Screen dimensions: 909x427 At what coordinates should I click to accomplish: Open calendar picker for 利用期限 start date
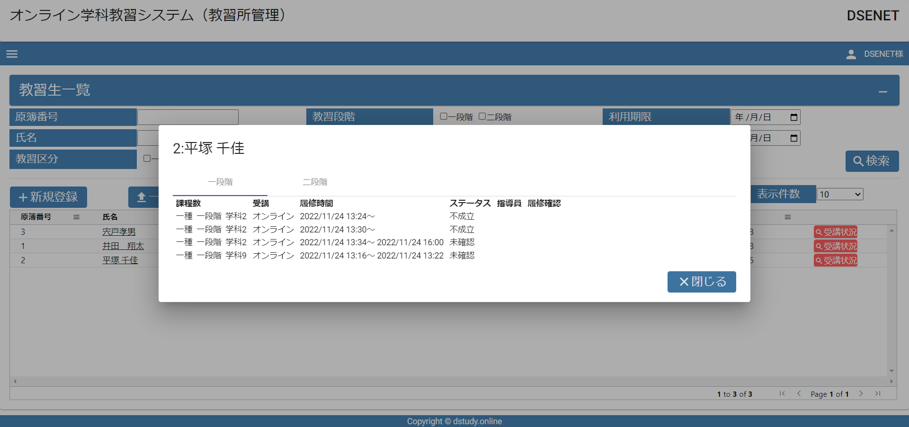pos(794,117)
